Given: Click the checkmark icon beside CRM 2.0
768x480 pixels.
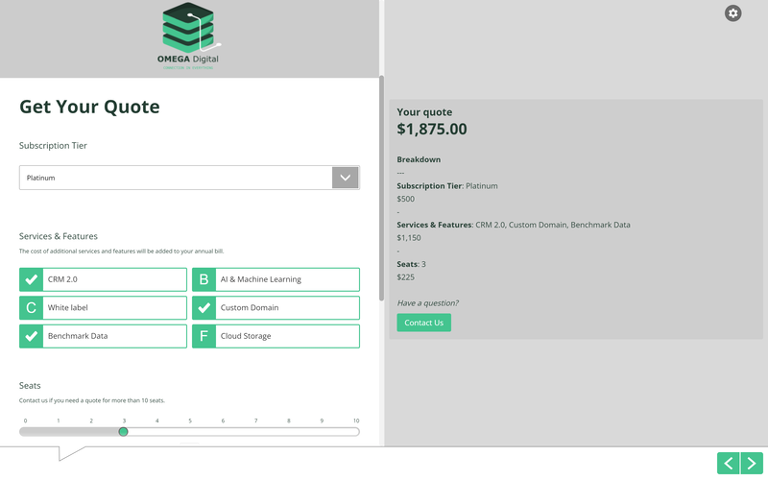Looking at the screenshot, I should click(x=31, y=279).
